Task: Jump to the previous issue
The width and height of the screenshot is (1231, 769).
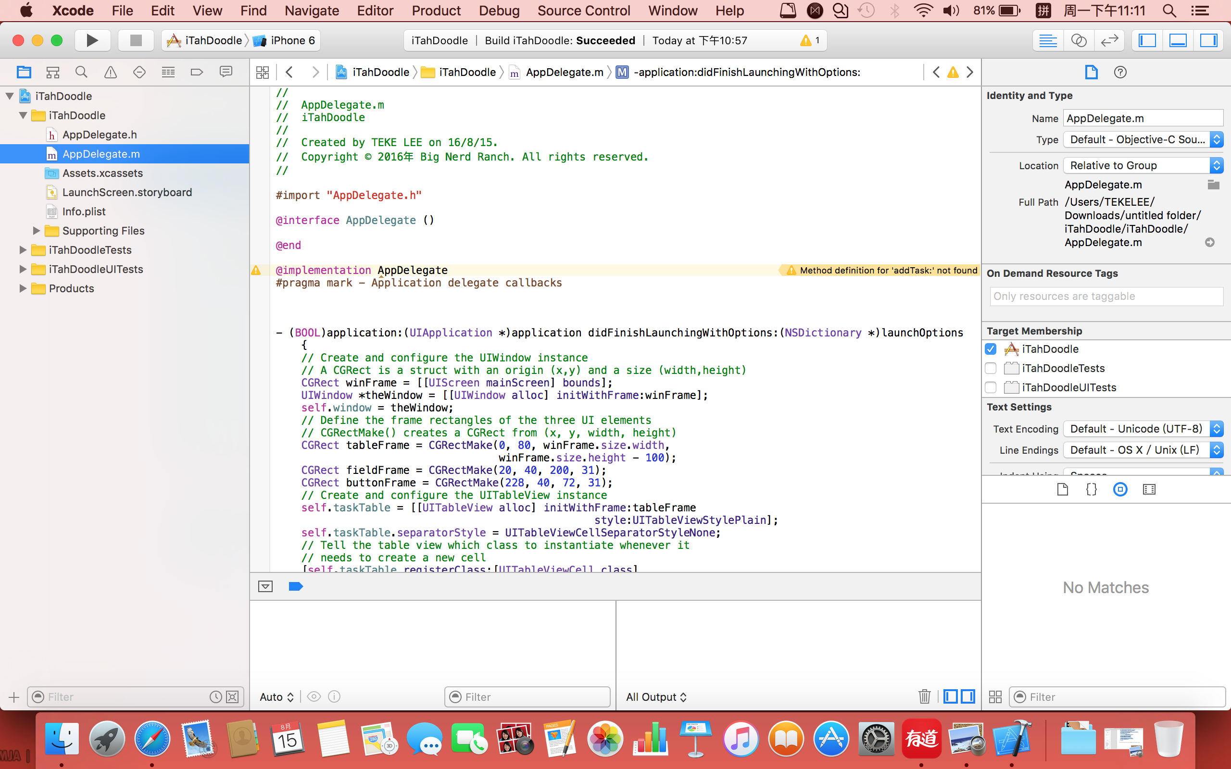Action: click(937, 72)
